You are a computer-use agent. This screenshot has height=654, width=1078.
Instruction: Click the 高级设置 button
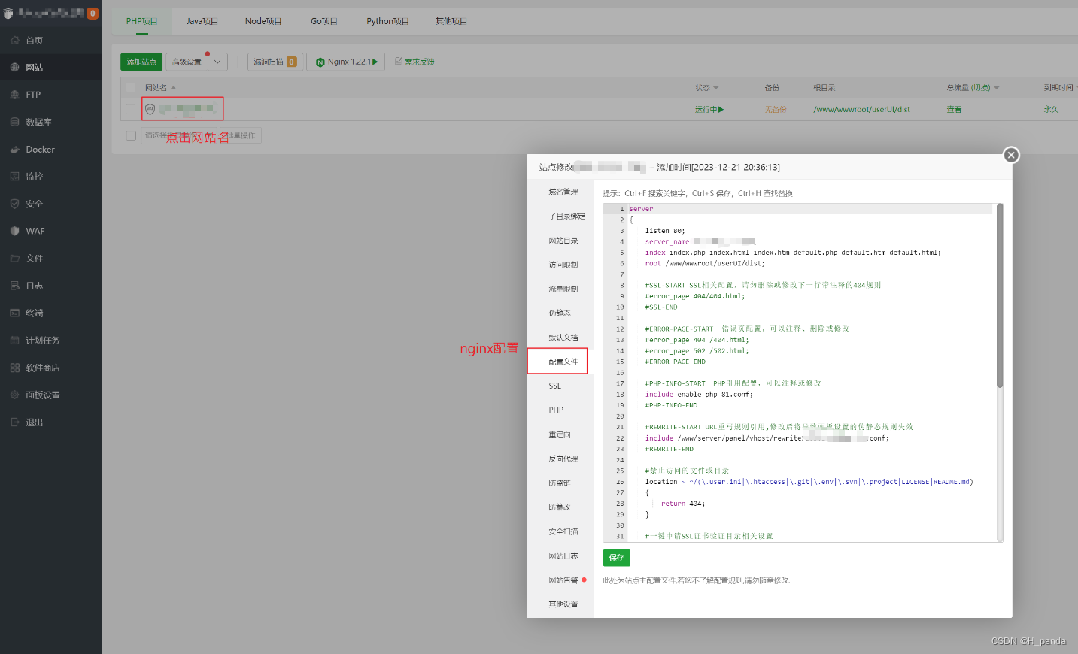point(187,62)
